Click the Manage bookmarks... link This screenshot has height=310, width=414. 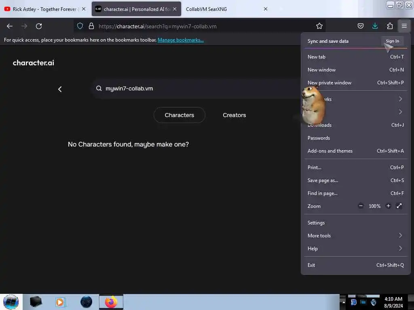(x=181, y=40)
